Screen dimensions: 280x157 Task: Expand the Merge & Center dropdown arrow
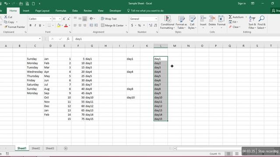point(126,25)
